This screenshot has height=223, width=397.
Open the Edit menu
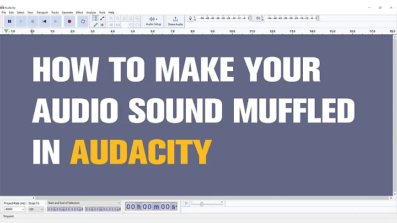12,12
